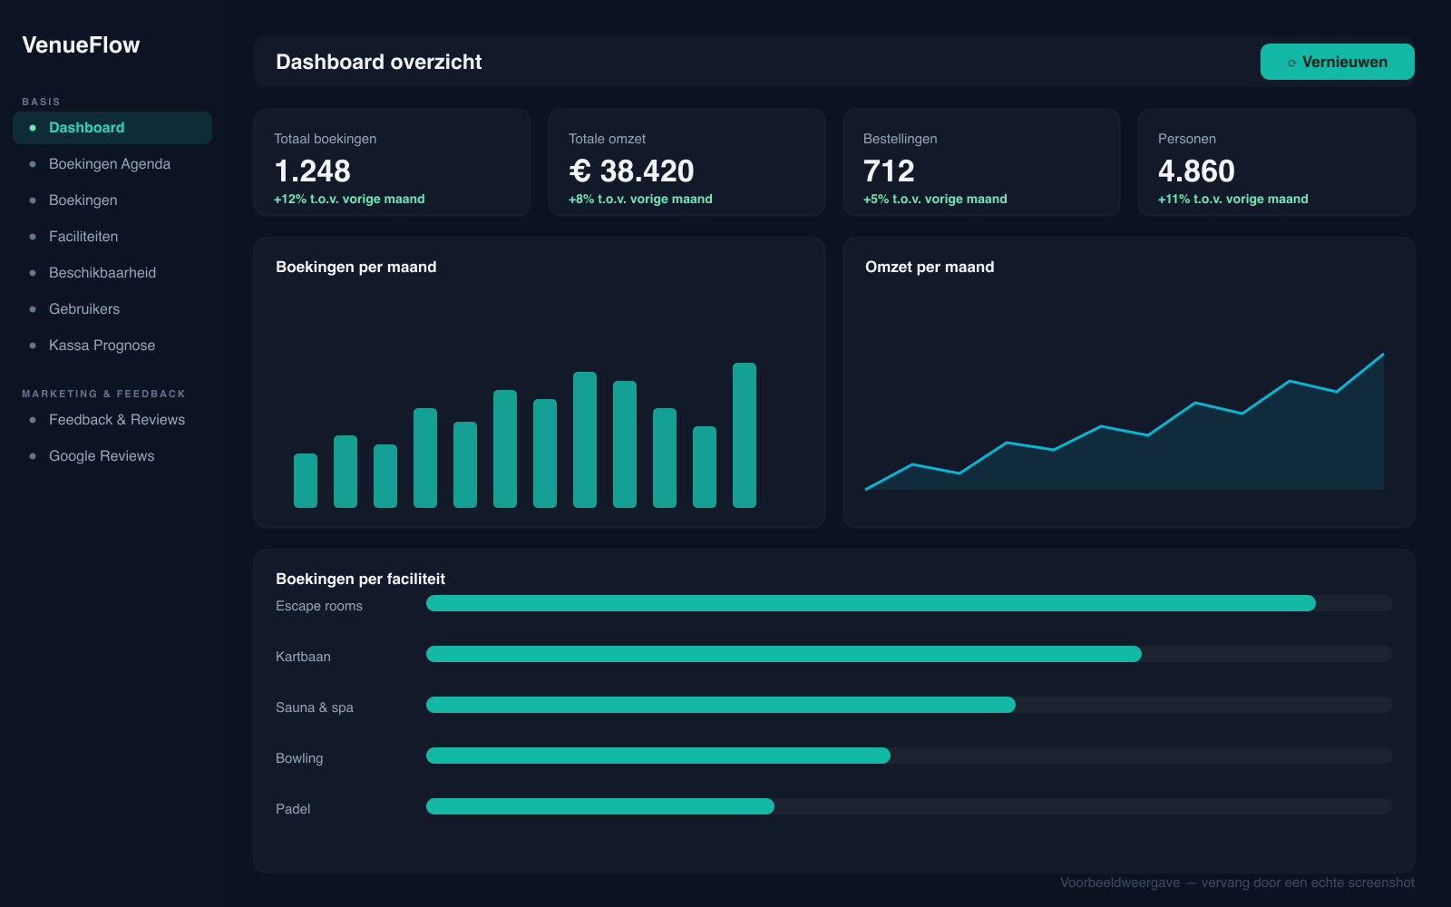
Task: Select the Bestellingen value 712
Action: (x=889, y=171)
